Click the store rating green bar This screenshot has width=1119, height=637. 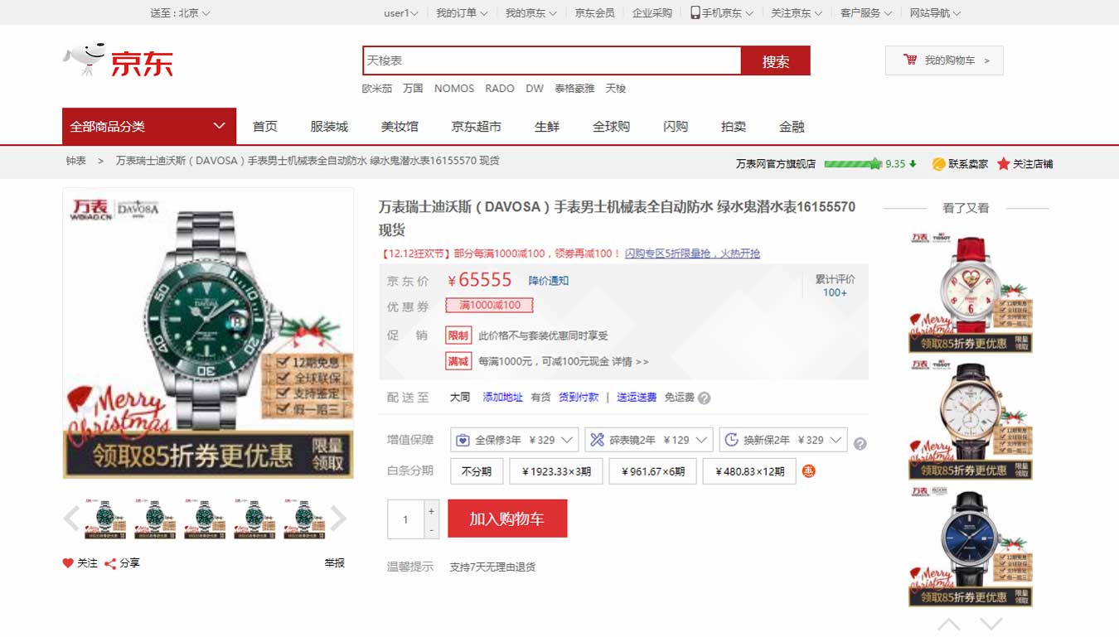852,164
